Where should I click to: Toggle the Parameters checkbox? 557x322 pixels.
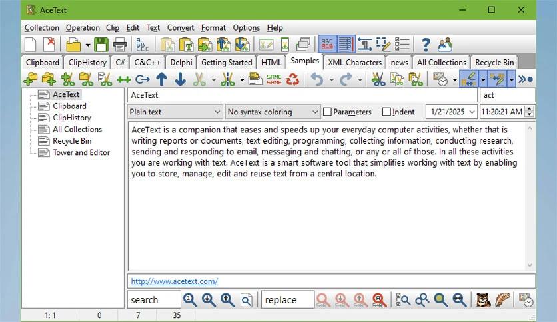click(x=328, y=112)
